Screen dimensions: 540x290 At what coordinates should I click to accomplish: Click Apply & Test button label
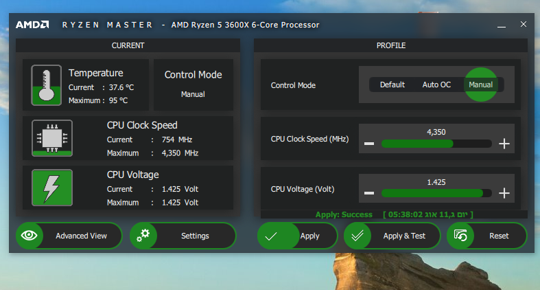[404, 236]
